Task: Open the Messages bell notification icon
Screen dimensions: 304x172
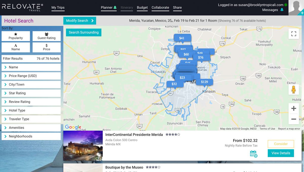Action: click(x=282, y=10)
